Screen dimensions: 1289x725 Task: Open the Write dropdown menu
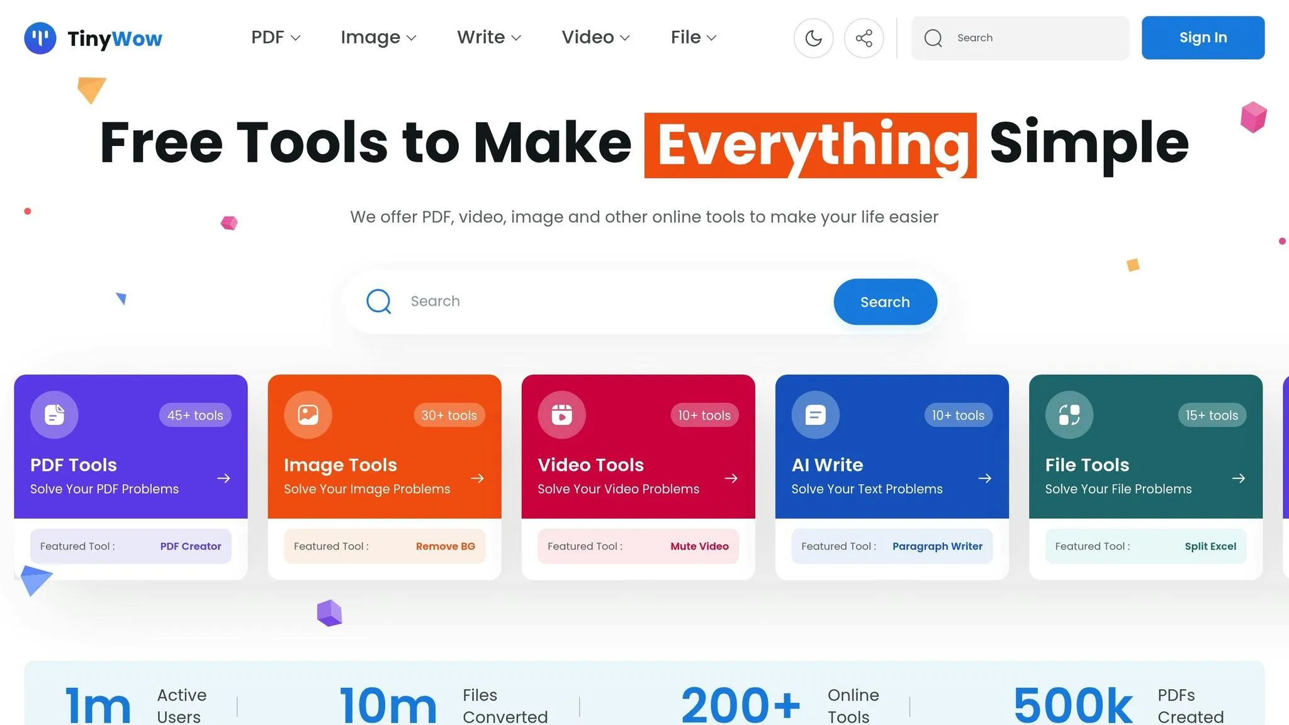click(x=489, y=37)
